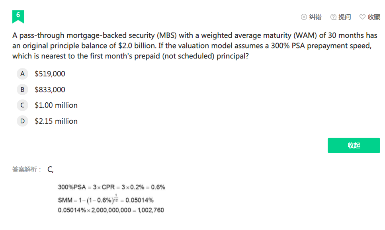
Task: Select answer option D circle
Action: tap(22, 121)
